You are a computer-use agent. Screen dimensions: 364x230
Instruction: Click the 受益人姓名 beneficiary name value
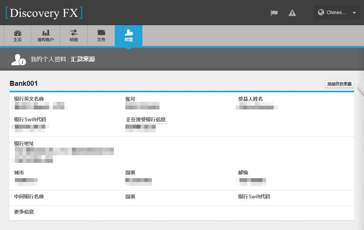[x=256, y=106]
